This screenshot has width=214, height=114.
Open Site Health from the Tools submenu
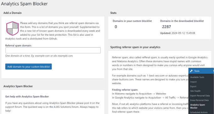195,91
